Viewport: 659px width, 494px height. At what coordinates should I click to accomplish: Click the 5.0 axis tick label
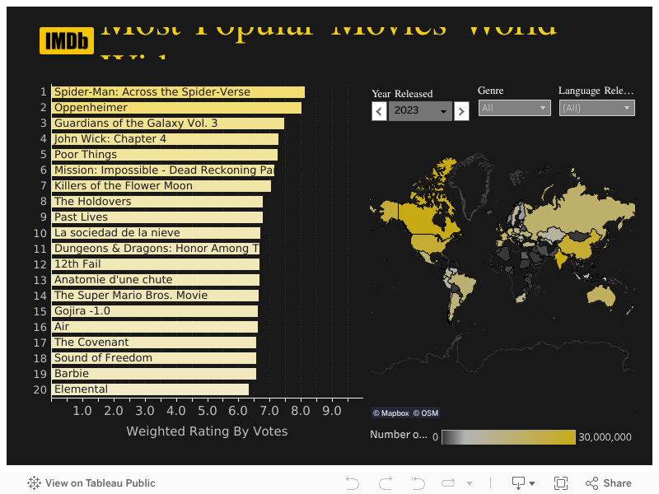pyautogui.click(x=207, y=411)
